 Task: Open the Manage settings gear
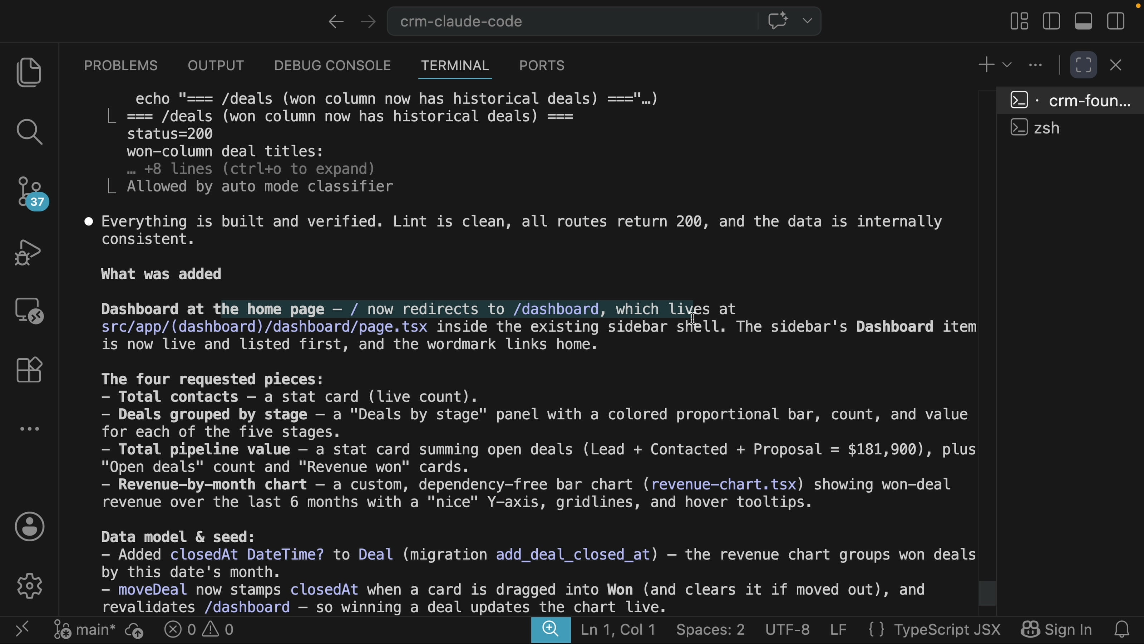coord(29,586)
